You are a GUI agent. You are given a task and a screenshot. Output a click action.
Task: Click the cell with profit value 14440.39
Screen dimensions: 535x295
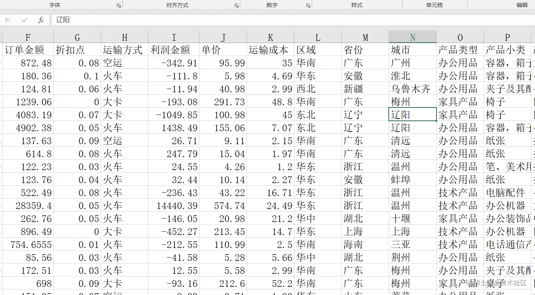(x=174, y=205)
